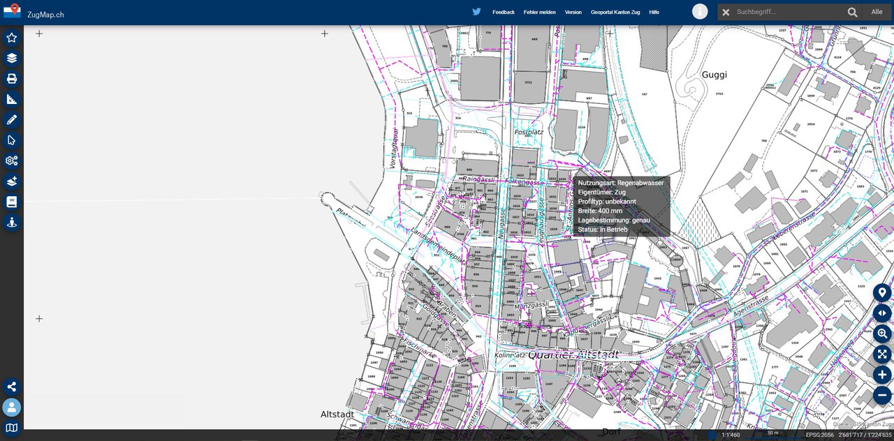This screenshot has height=441, width=894.
Task: Zoom in with the plus button
Action: coord(882,375)
